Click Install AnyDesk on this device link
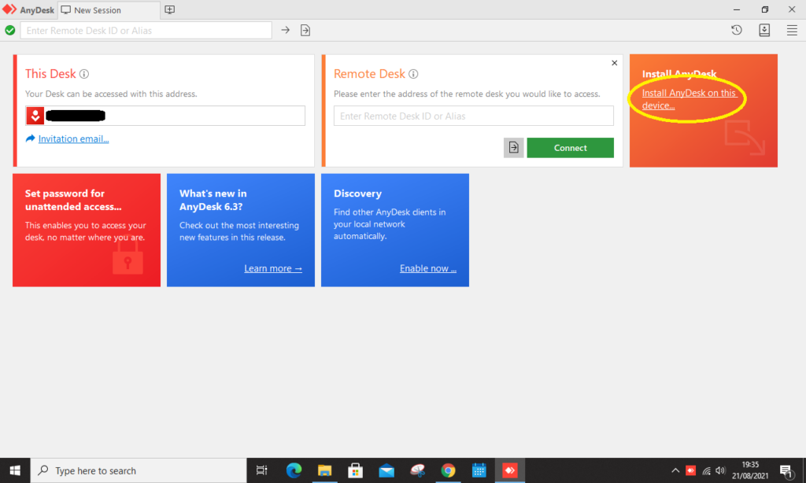 click(689, 99)
